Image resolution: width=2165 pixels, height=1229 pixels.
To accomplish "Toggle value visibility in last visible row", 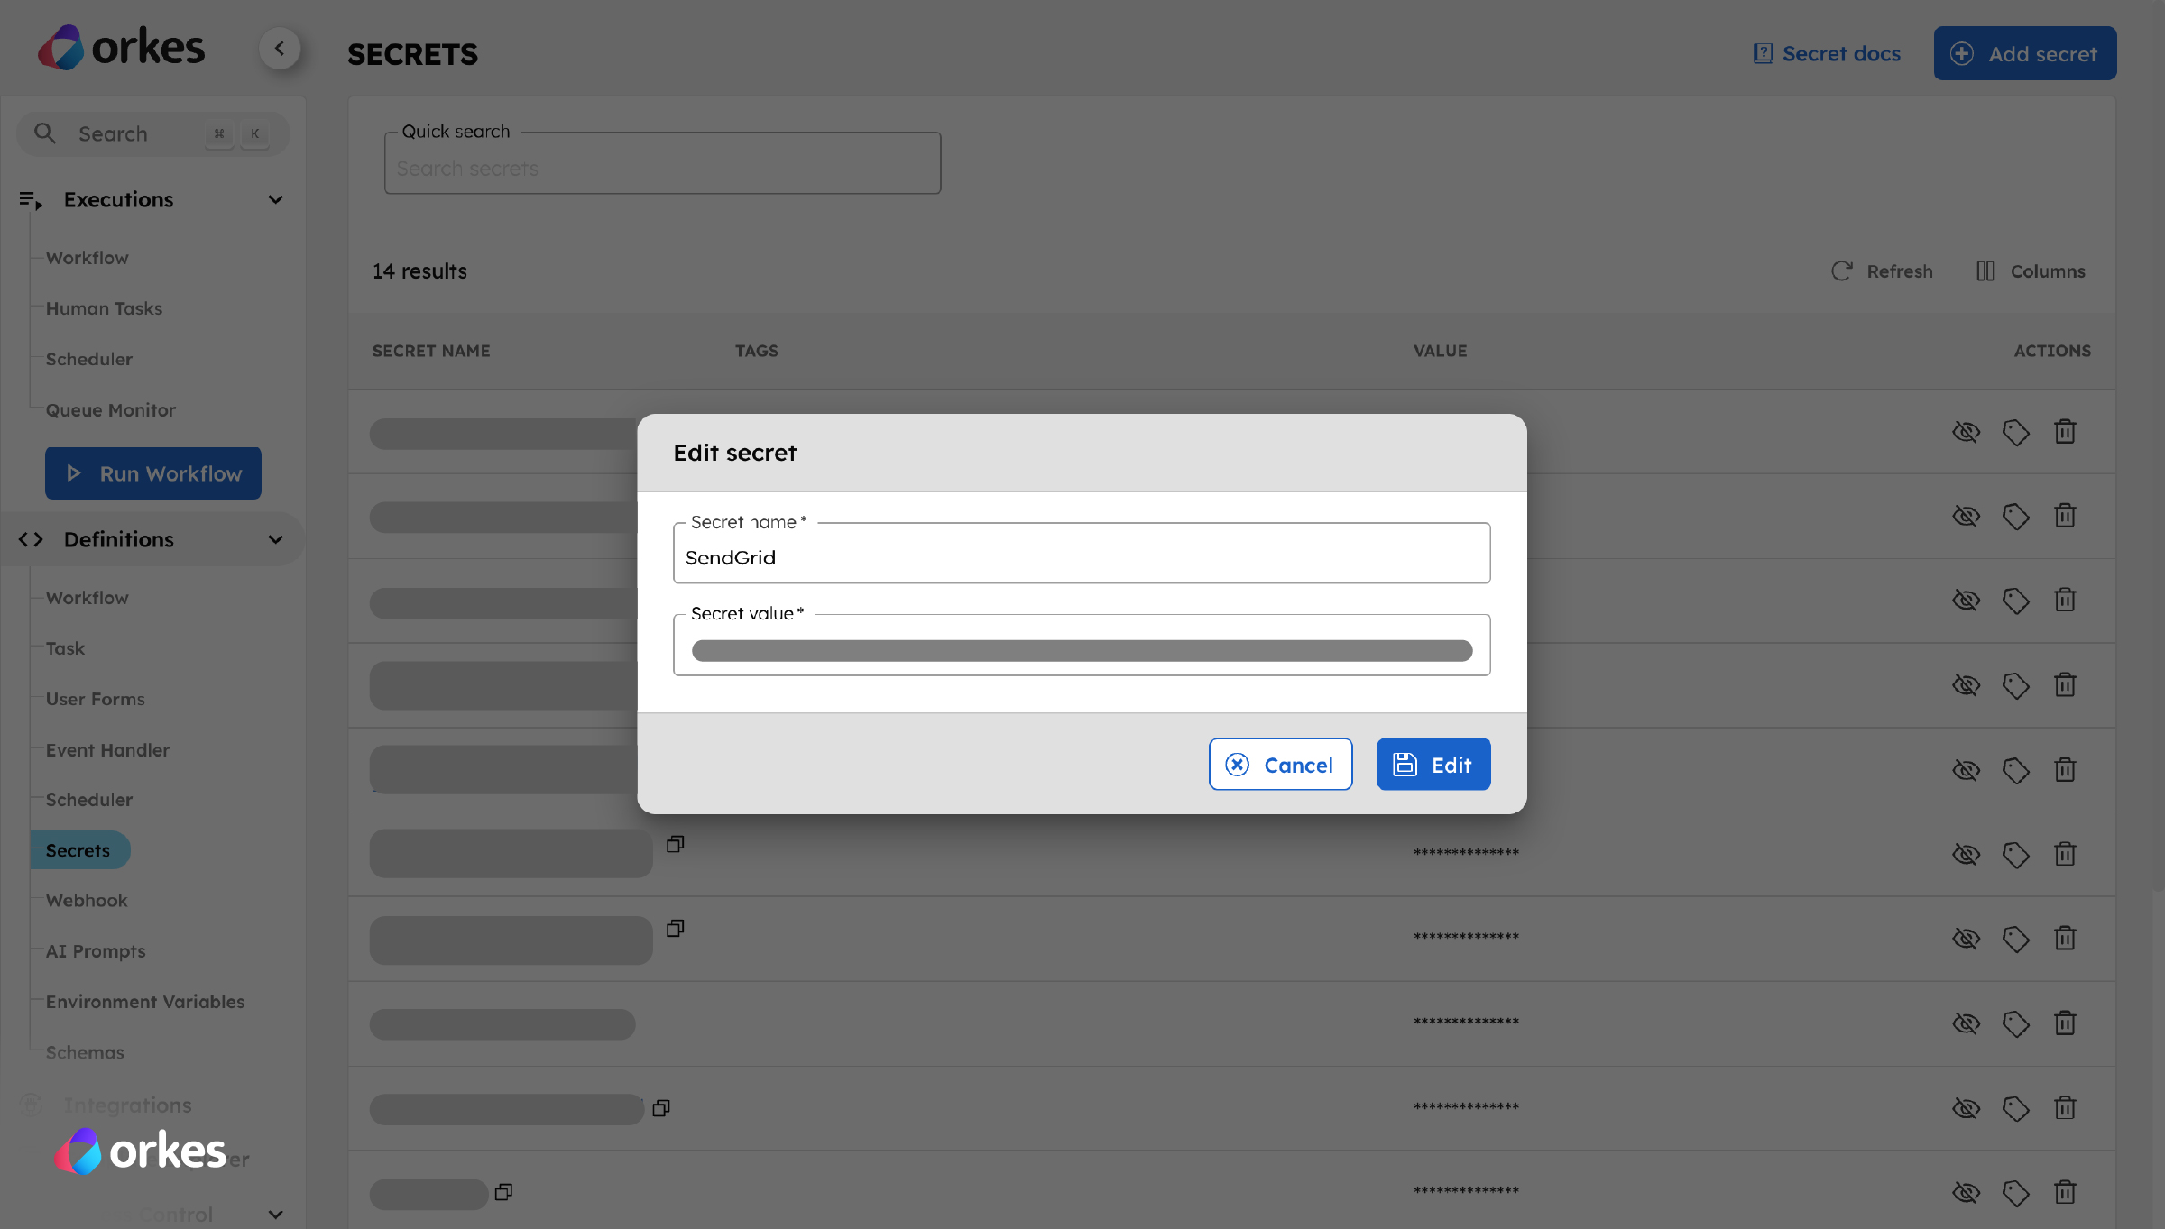I will pyautogui.click(x=1966, y=1193).
